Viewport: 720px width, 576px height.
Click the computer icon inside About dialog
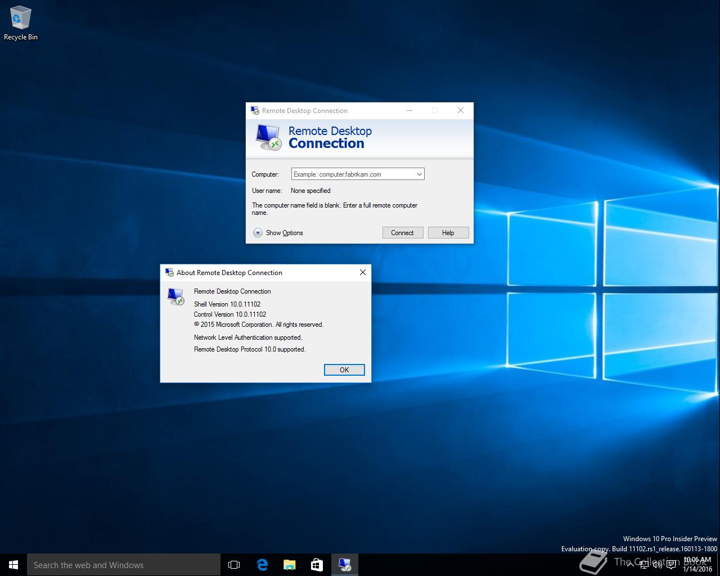pyautogui.click(x=176, y=296)
